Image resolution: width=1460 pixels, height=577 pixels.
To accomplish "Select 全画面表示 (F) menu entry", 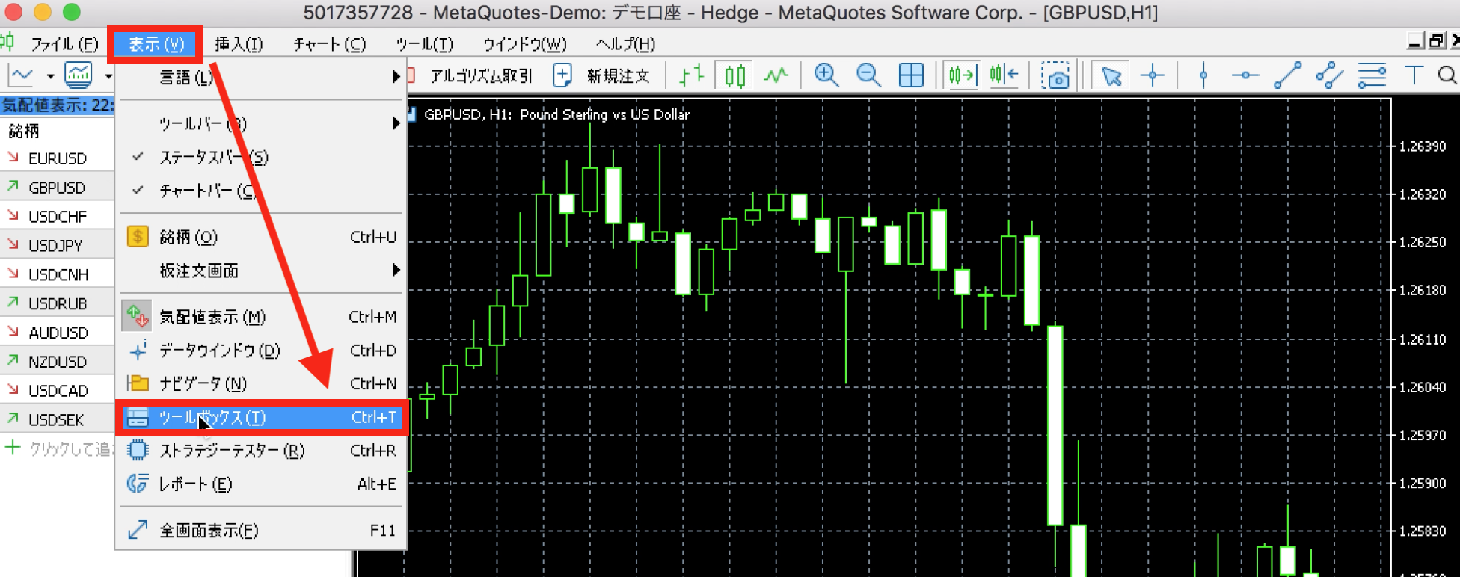I will (x=260, y=531).
